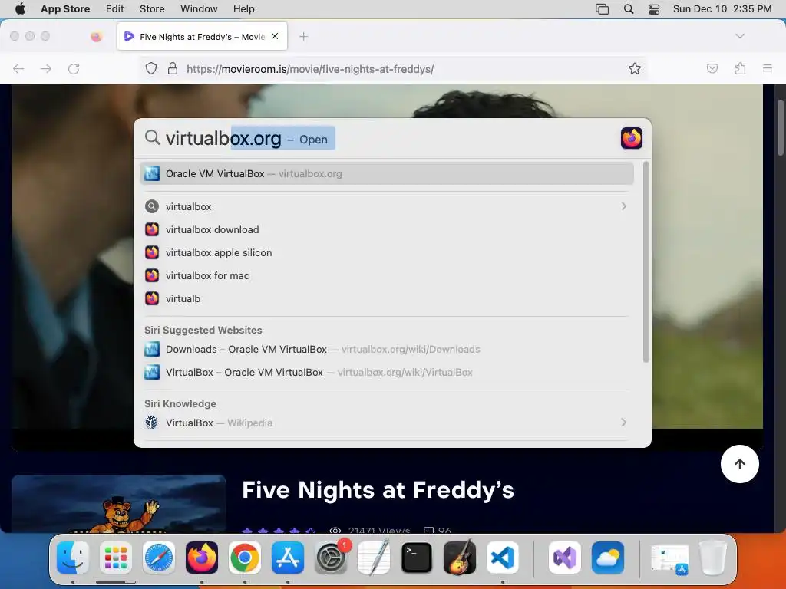The image size is (786, 589).
Task: Open TextEdit from the Dock
Action: coord(374,558)
